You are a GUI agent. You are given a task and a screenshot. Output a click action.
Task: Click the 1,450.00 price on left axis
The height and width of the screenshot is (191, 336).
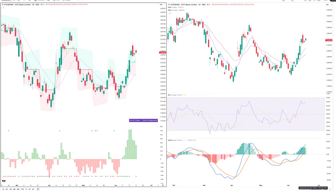[163, 8]
